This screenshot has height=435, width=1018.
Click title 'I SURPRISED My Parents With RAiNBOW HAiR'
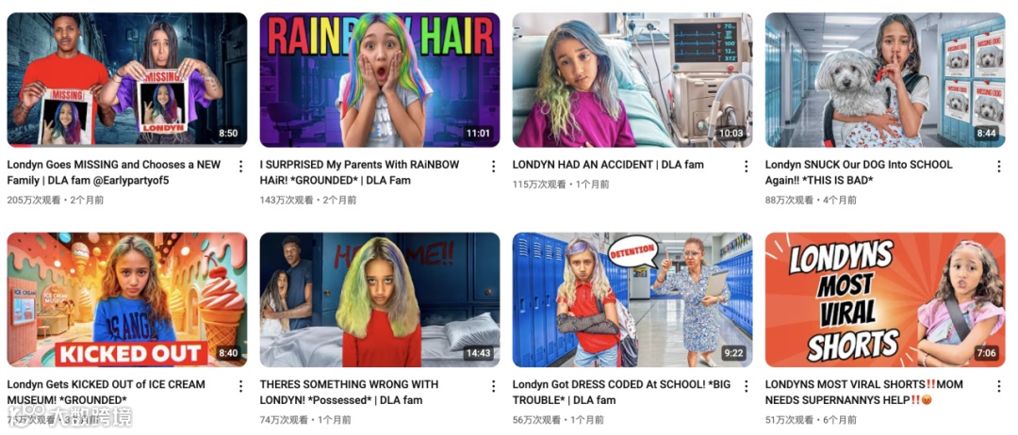click(x=359, y=172)
